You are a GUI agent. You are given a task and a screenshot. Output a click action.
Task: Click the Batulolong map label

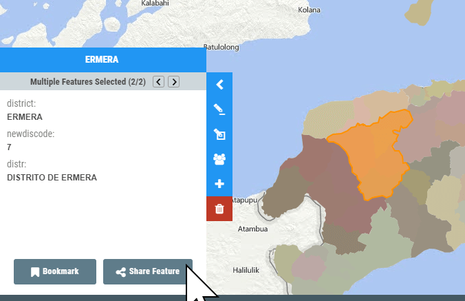[x=221, y=47]
